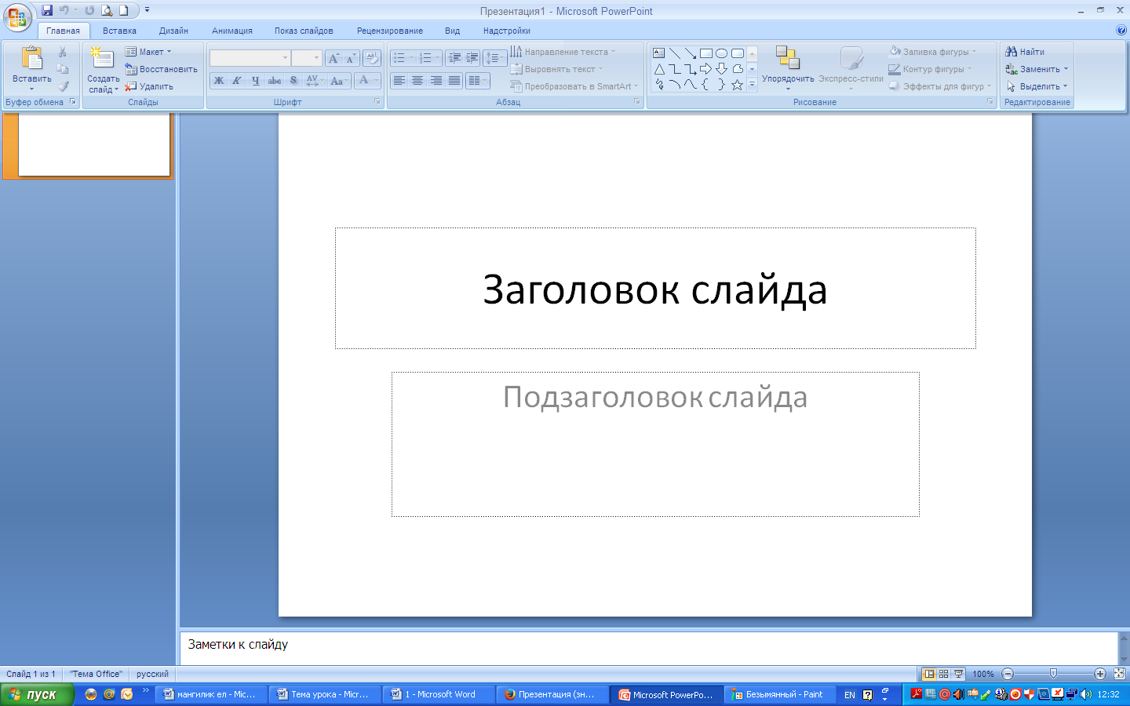Save the presentation from quick access toolbar
This screenshot has height=706, width=1130.
point(47,11)
